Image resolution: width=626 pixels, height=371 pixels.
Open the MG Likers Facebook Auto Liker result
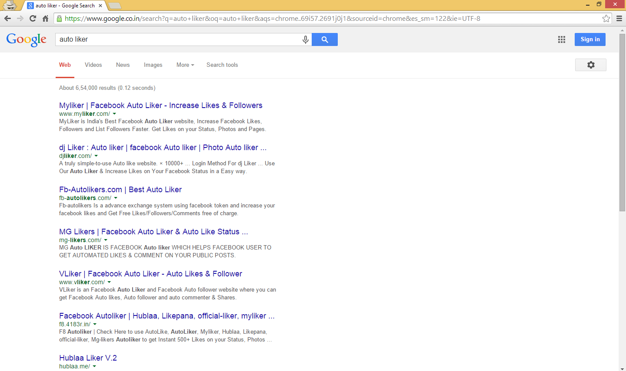tap(153, 232)
